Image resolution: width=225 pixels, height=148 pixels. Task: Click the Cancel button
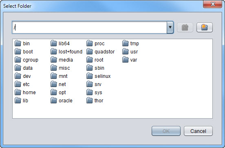click(x=198, y=131)
